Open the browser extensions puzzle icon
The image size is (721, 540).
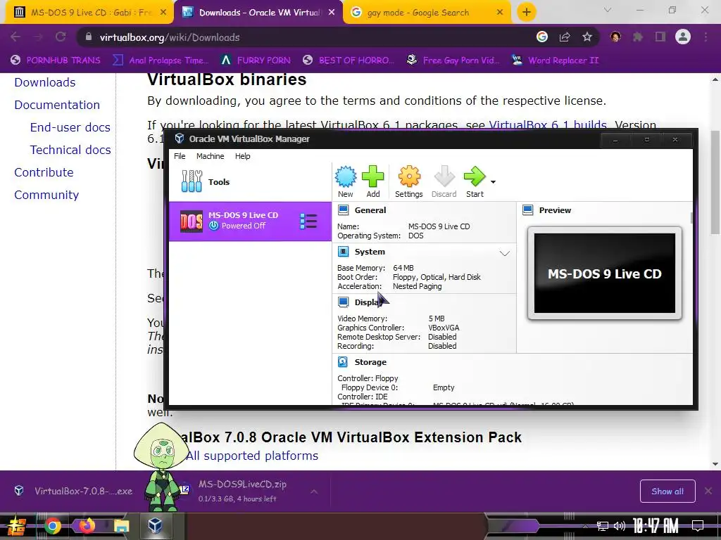(x=638, y=37)
